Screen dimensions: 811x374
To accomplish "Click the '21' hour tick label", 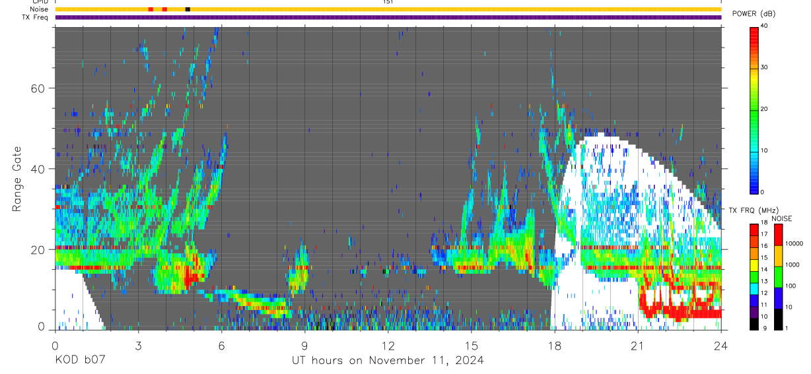I will click(x=637, y=345).
